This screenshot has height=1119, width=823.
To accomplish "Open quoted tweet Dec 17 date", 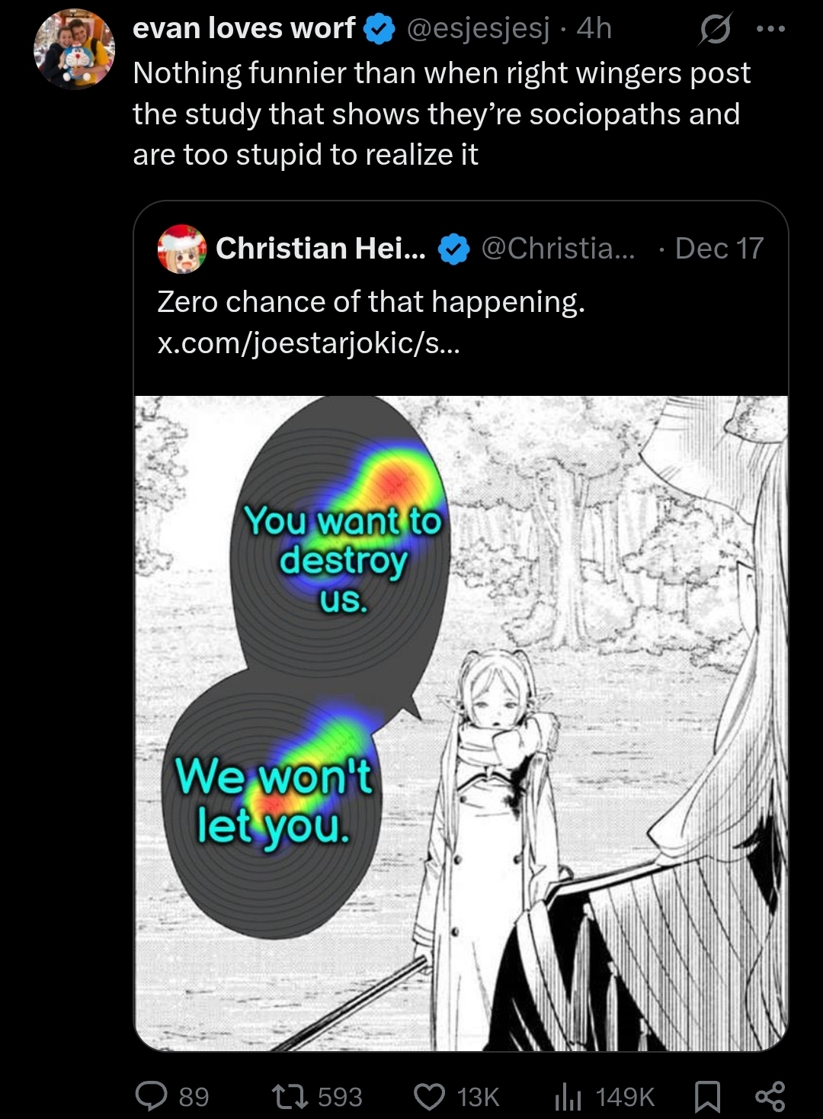I will (x=719, y=248).
